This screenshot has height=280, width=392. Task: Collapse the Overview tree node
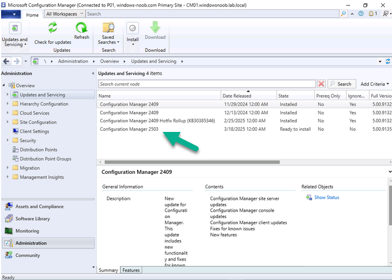[3, 85]
